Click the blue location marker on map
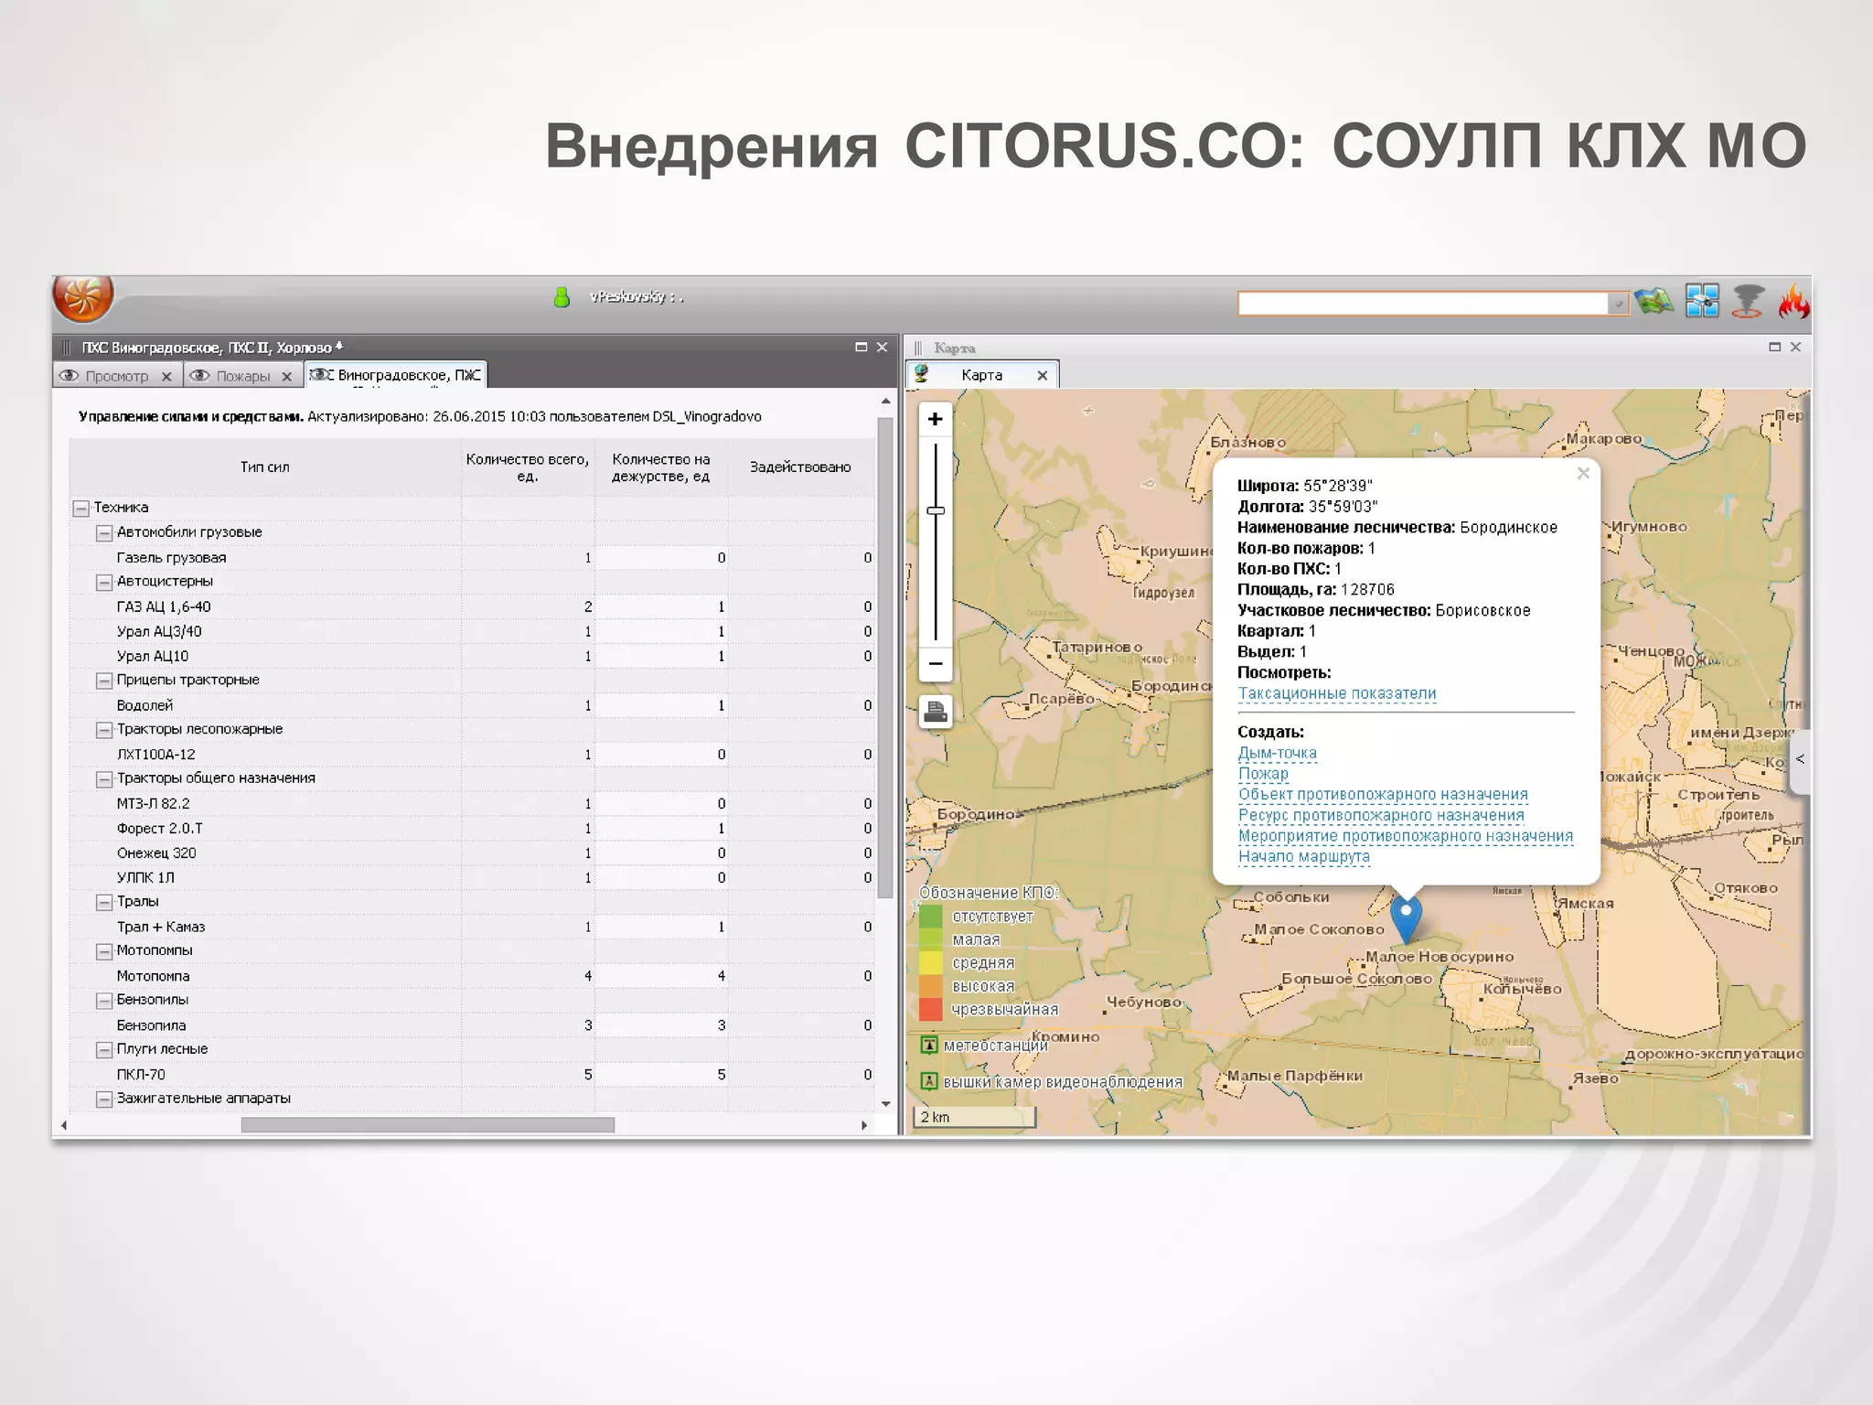This screenshot has height=1405, width=1873. pyautogui.click(x=1406, y=917)
